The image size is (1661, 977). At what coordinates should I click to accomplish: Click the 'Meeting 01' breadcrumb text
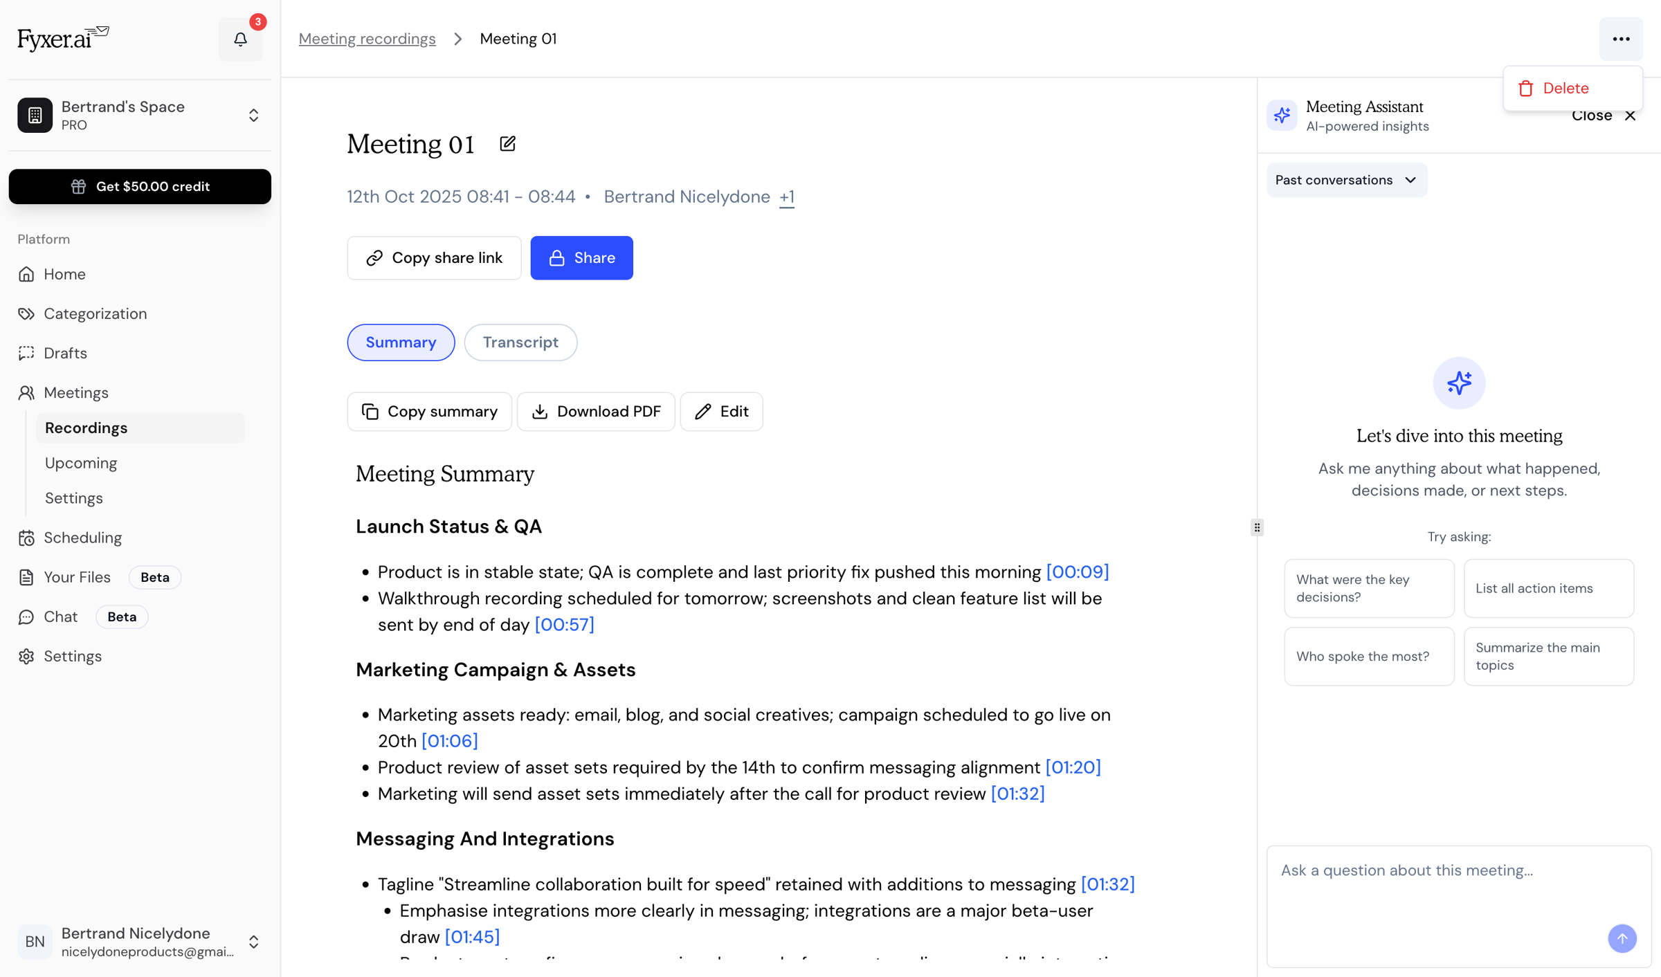pos(518,39)
